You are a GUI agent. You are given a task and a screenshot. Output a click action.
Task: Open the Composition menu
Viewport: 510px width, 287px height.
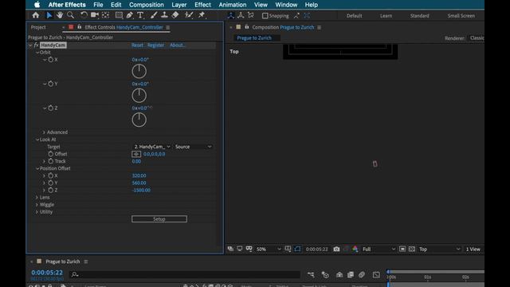click(x=147, y=5)
